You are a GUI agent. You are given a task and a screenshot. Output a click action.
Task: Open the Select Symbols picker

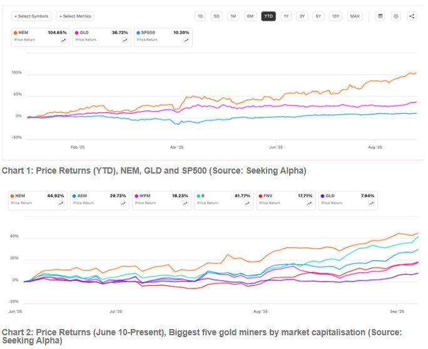pos(30,16)
